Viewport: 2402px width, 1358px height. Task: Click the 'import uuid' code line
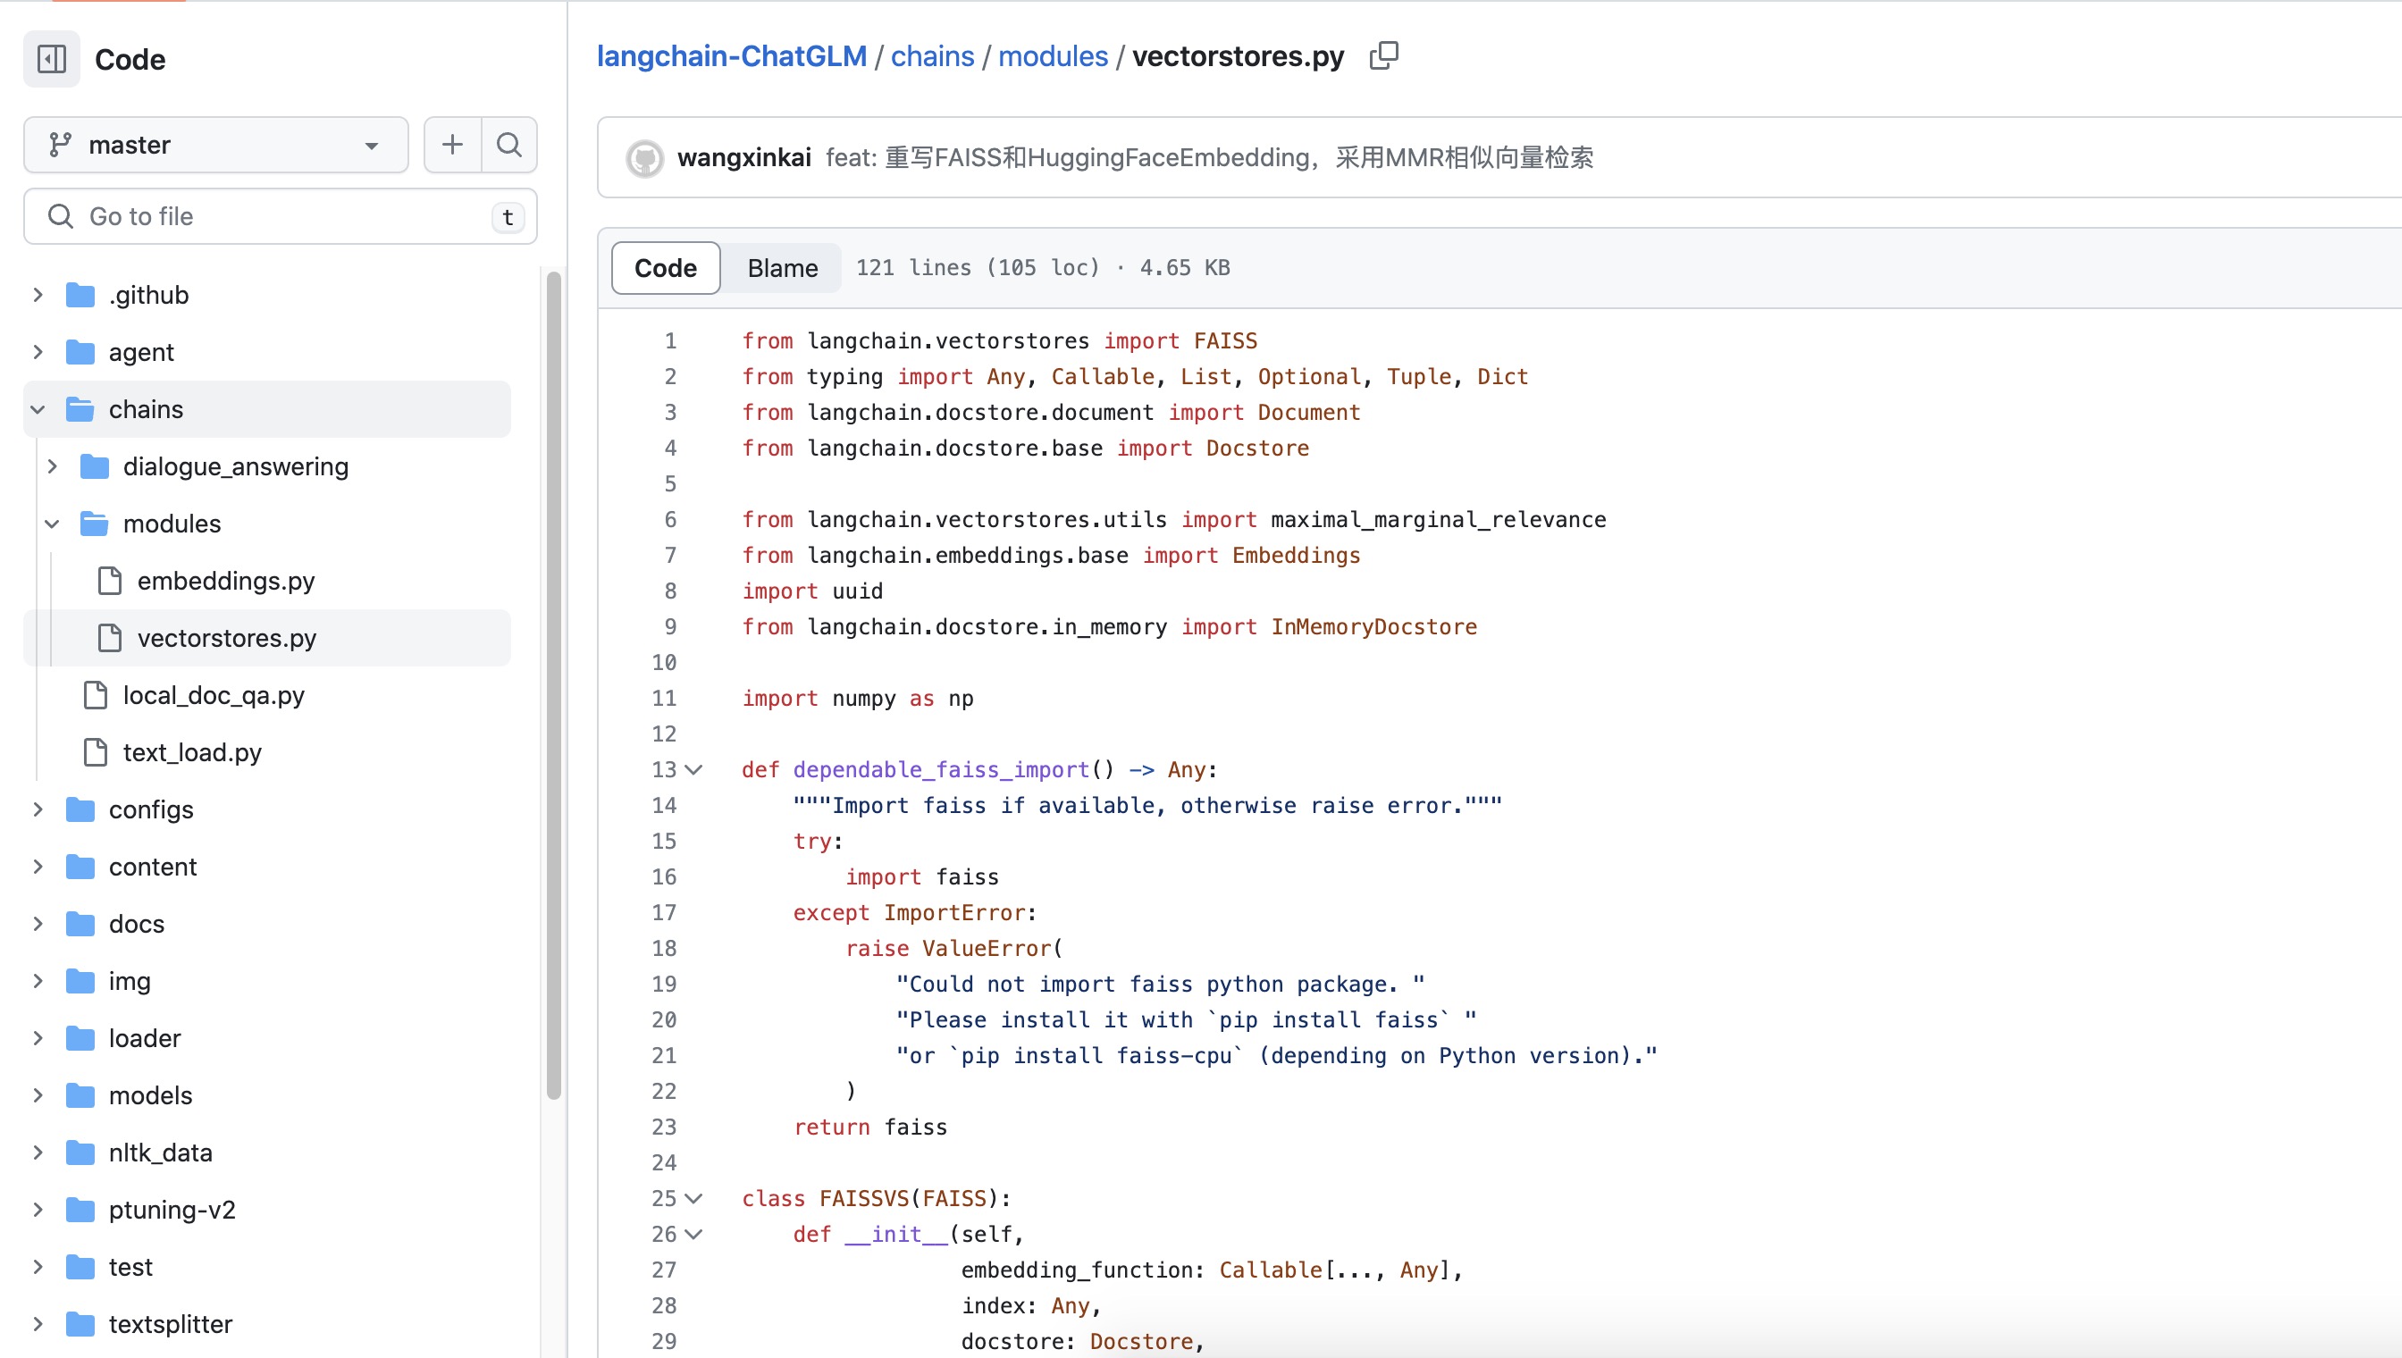point(812,591)
